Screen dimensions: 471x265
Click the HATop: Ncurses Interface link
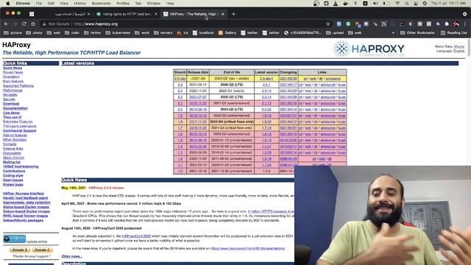click(24, 194)
